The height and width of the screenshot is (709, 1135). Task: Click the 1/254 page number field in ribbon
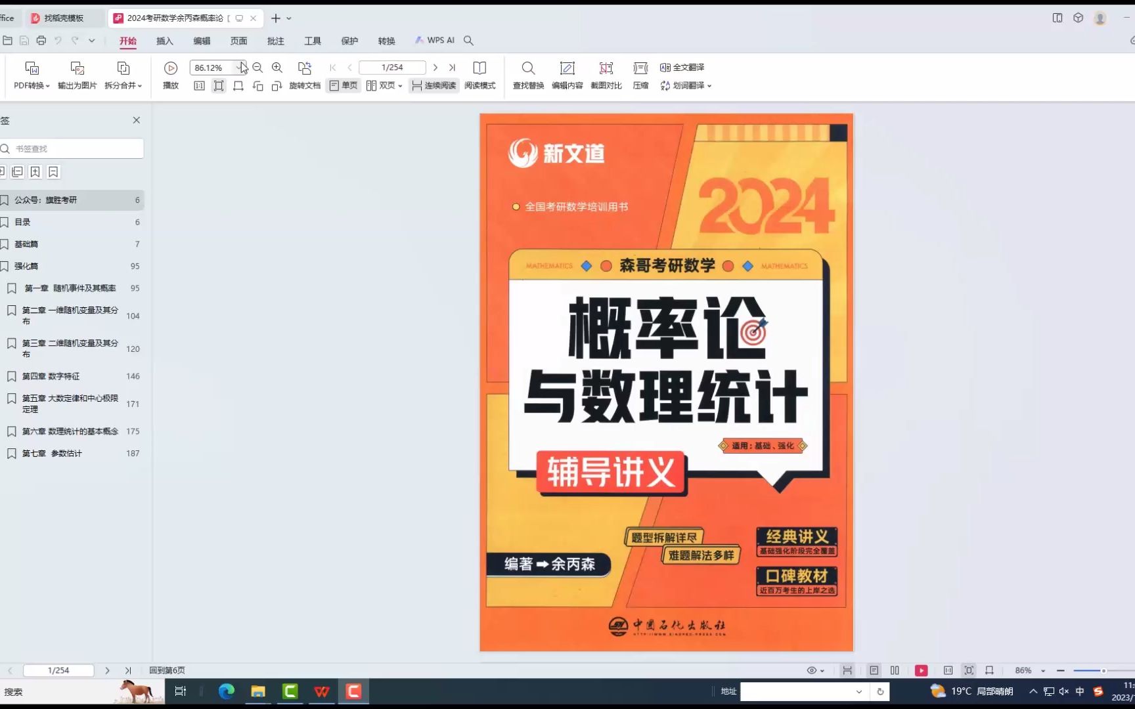click(x=392, y=68)
